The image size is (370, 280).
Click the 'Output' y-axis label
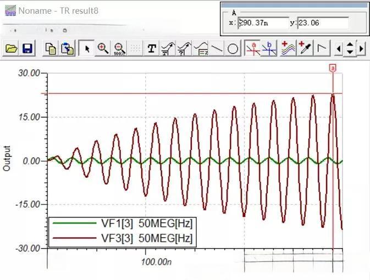click(x=7, y=158)
